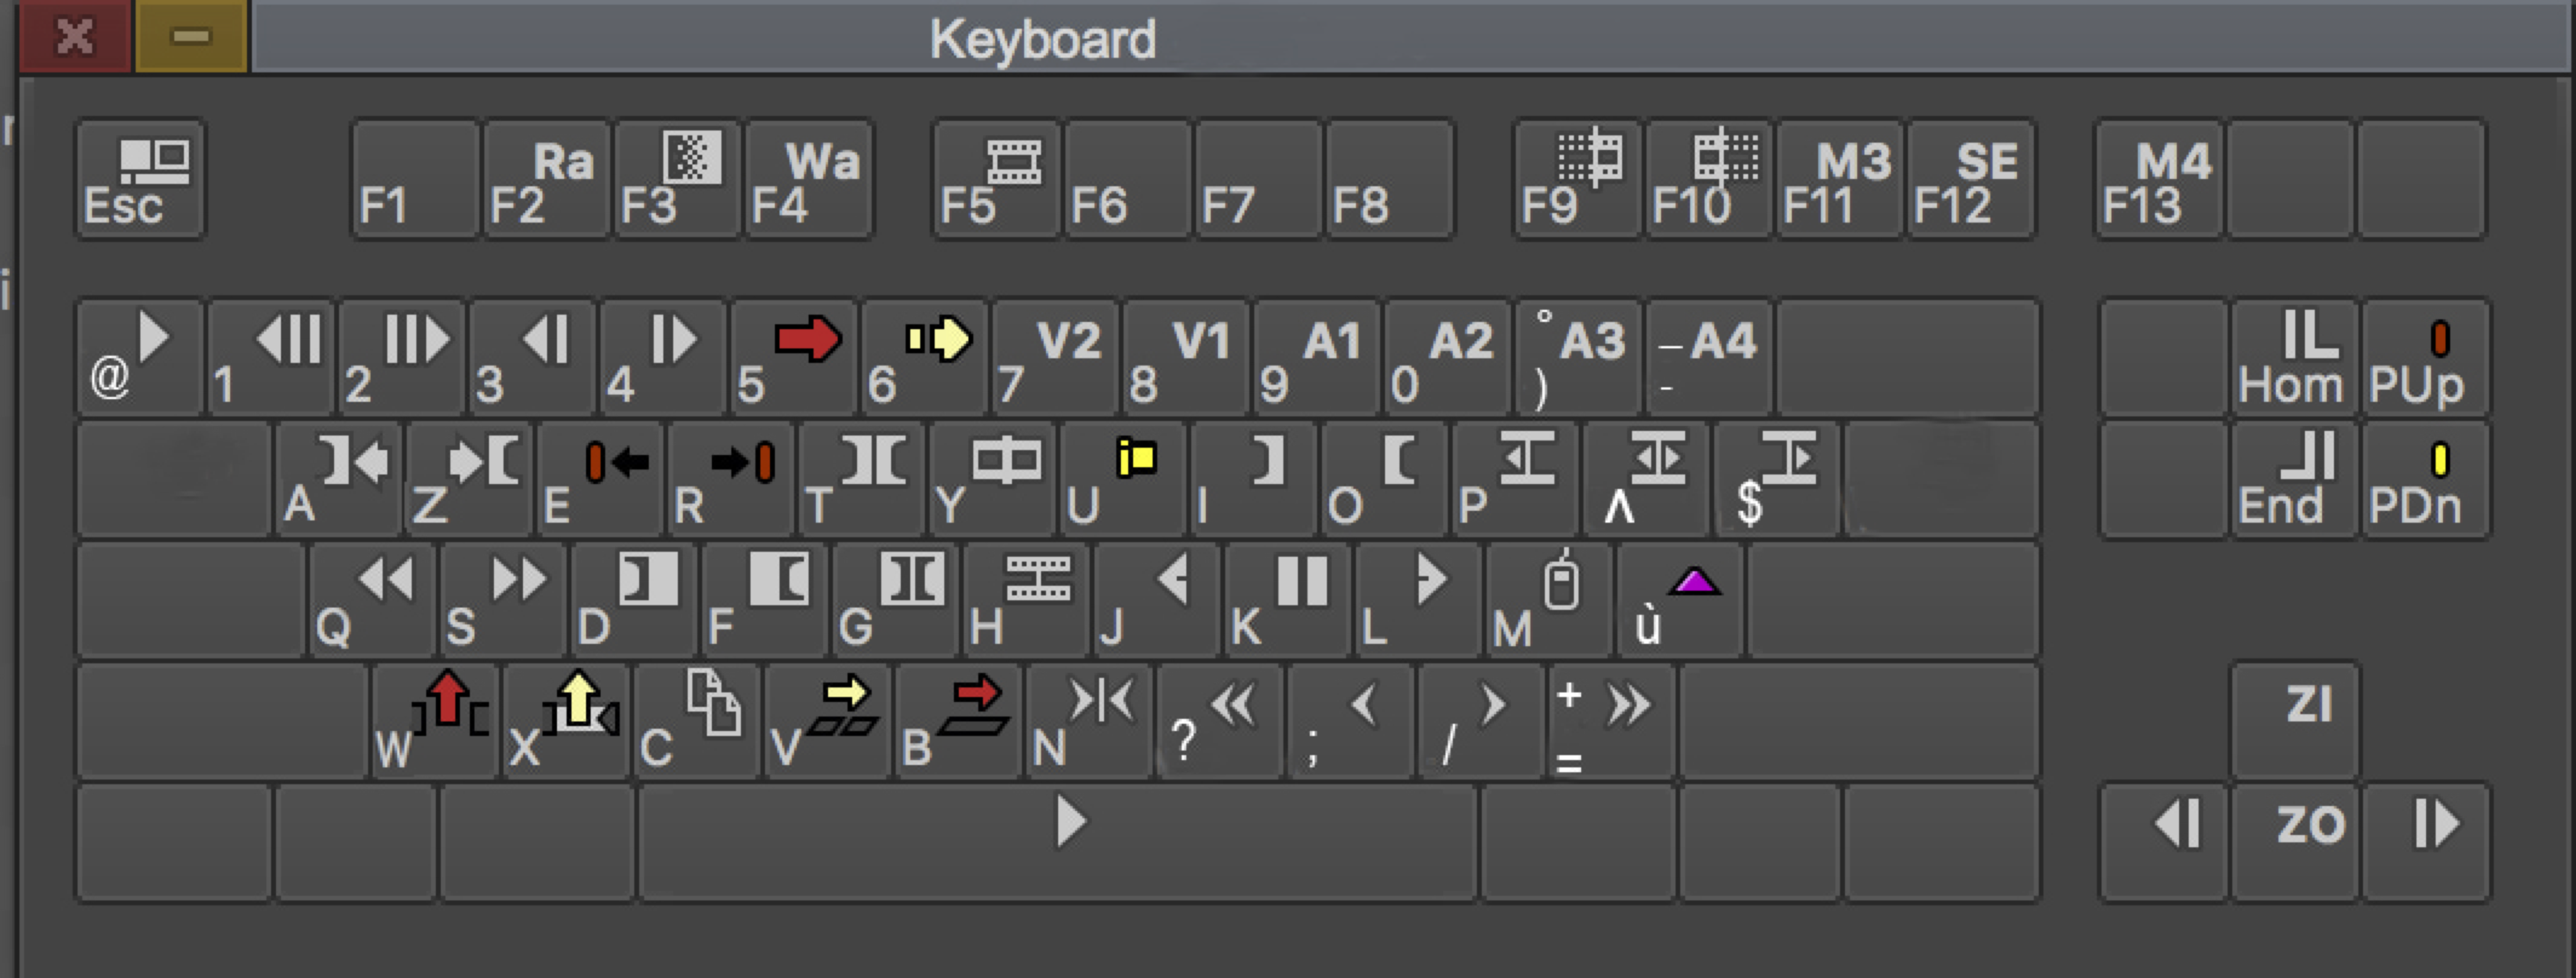The width and height of the screenshot is (2576, 978).
Task: Click the Zoom Out ZO key
Action: pos(2294,842)
